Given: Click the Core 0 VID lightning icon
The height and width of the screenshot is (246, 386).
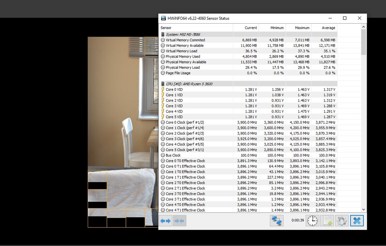Looking at the screenshot, I should 163,89.
